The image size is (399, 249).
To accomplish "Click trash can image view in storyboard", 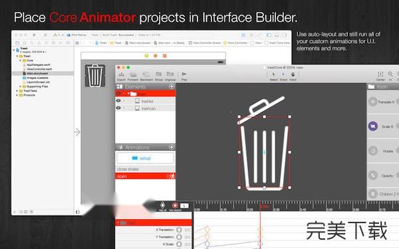I will click(95, 76).
